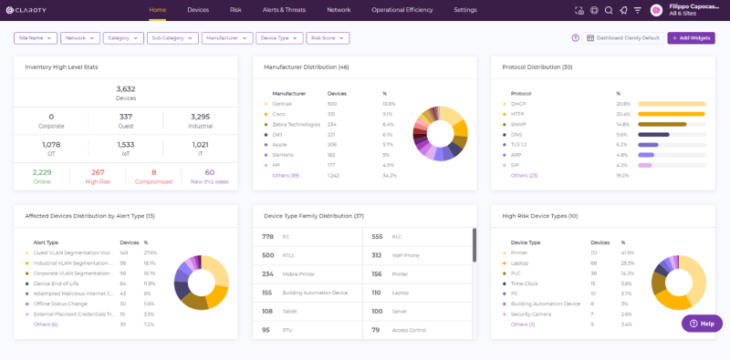Click the Device Type Family scrollbar

point(474,245)
